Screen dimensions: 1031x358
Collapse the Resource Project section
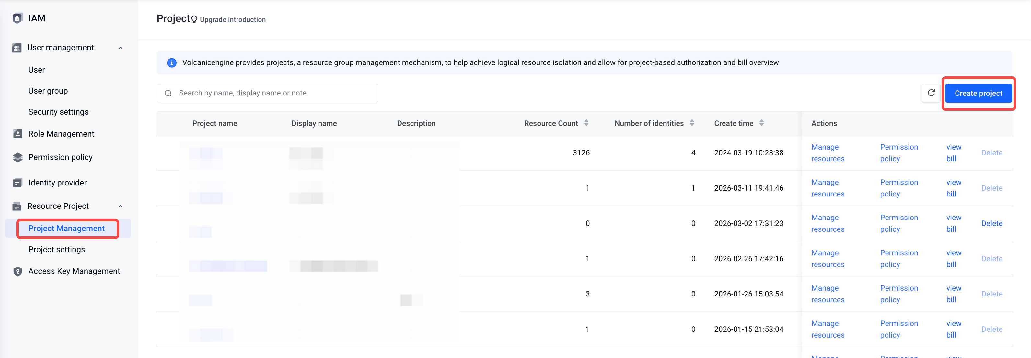click(121, 207)
